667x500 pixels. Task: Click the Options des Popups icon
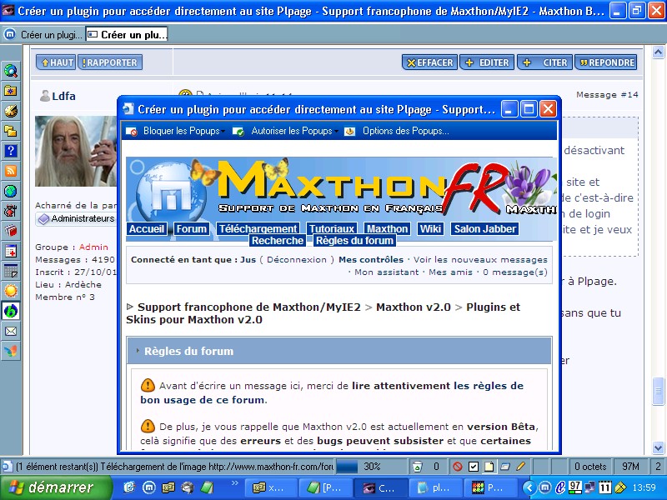[x=349, y=132]
